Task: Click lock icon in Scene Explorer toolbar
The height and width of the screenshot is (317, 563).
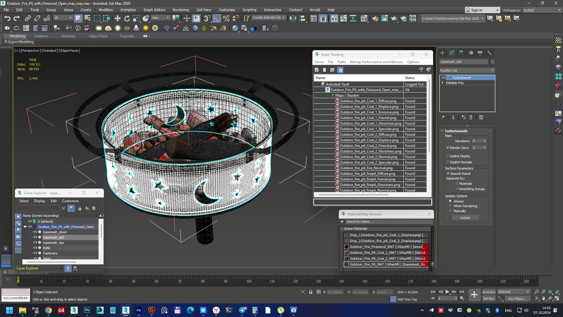Action: coord(80,208)
